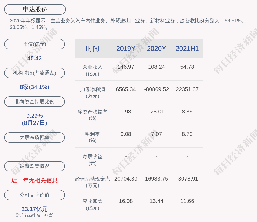Select the 0.29% northbound holding value
The image size is (257, 222).
[x=35, y=116]
